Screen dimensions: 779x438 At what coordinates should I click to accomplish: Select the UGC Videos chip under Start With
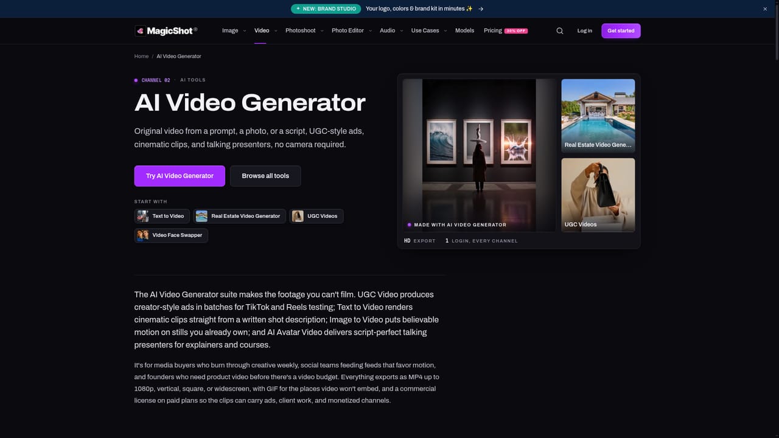[316, 216]
